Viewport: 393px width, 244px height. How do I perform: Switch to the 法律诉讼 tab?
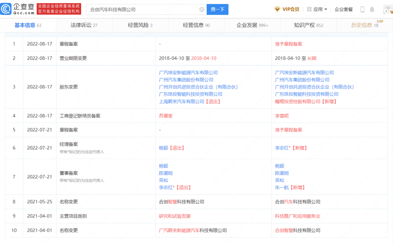[84, 25]
